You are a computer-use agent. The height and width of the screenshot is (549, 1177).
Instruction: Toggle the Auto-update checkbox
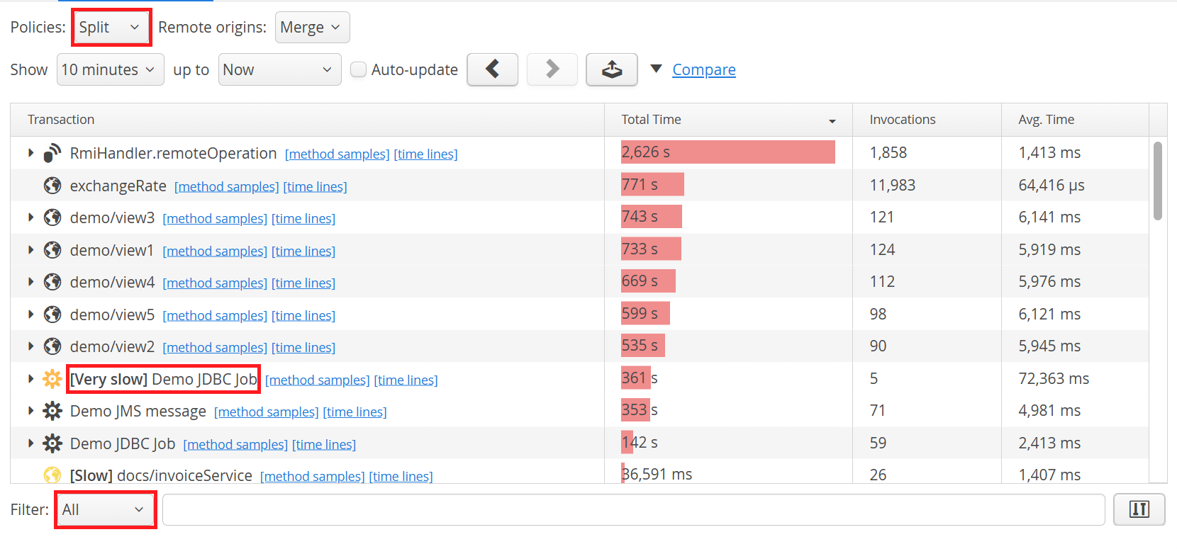click(359, 69)
